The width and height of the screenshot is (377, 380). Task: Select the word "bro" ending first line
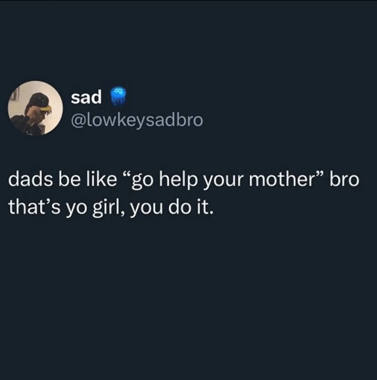(x=344, y=180)
